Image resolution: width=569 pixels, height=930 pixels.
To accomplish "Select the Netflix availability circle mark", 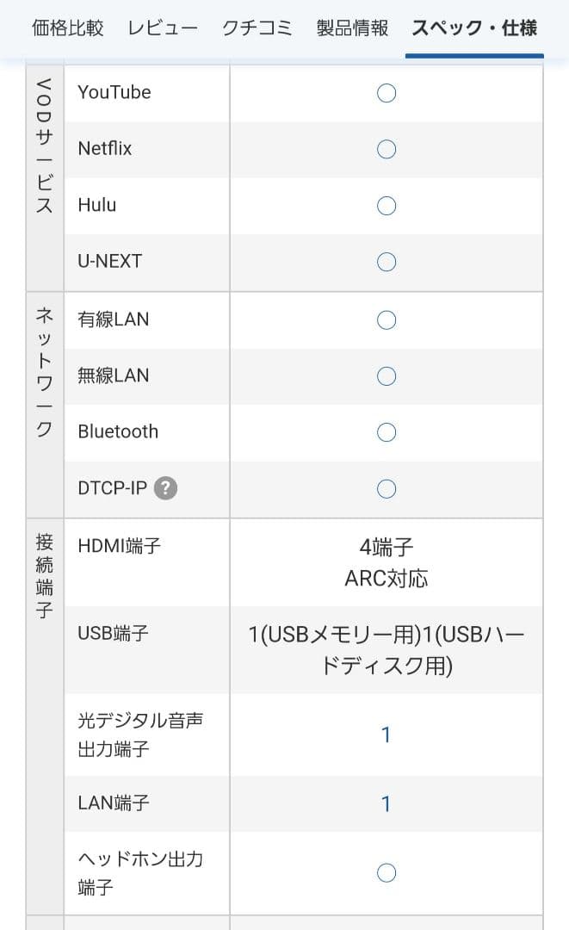I will 386,149.
